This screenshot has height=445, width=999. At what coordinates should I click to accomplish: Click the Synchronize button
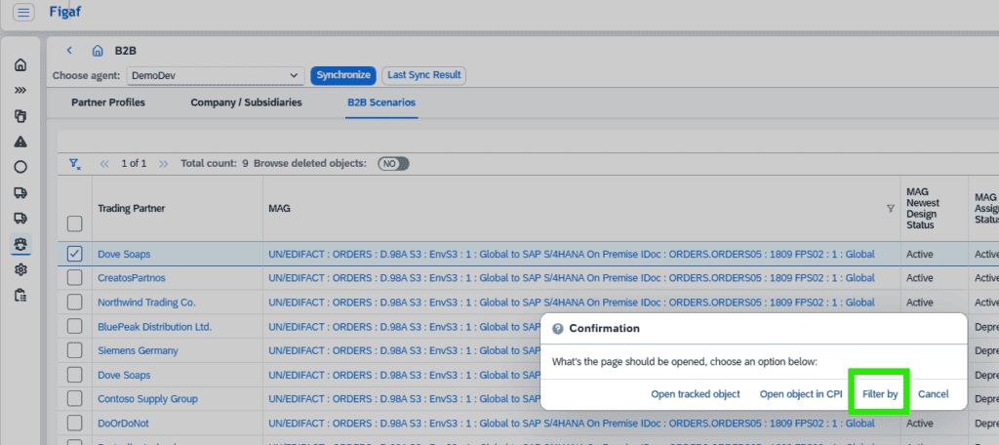pos(343,75)
